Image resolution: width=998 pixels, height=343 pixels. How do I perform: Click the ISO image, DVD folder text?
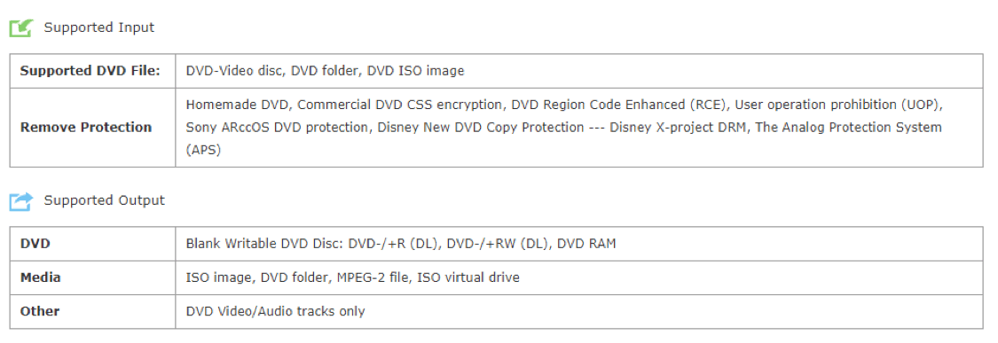pyautogui.click(x=260, y=277)
